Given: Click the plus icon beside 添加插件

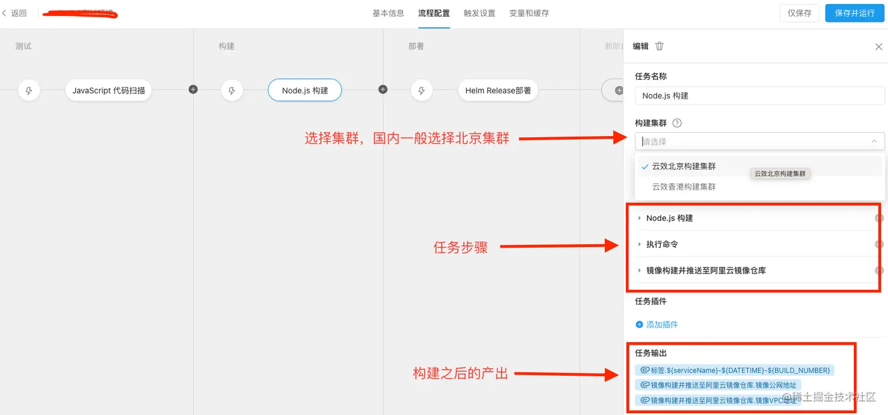Looking at the screenshot, I should (640, 325).
